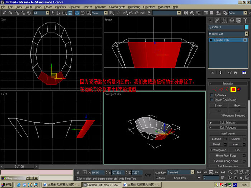The width and height of the screenshot is (251, 188).
Task: Open the Motion command panel tab
Action: point(232,20)
